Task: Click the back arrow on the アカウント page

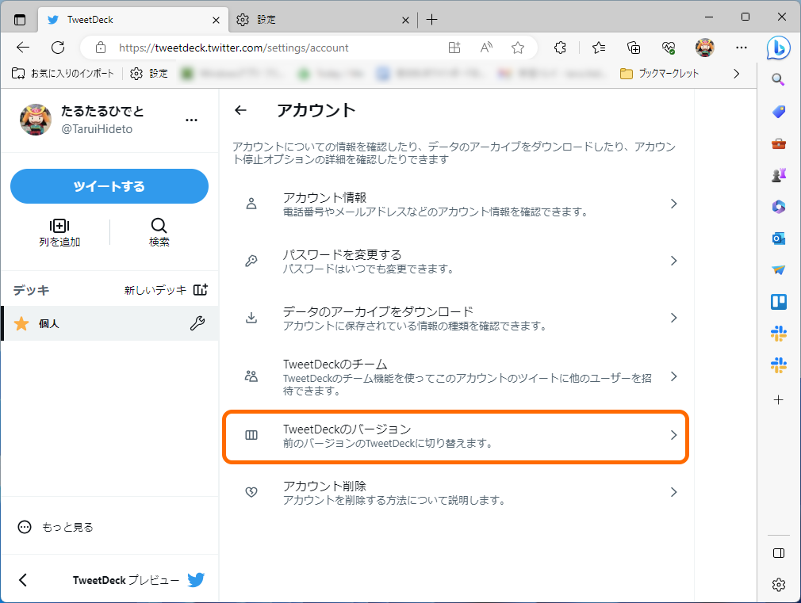Action: [240, 111]
